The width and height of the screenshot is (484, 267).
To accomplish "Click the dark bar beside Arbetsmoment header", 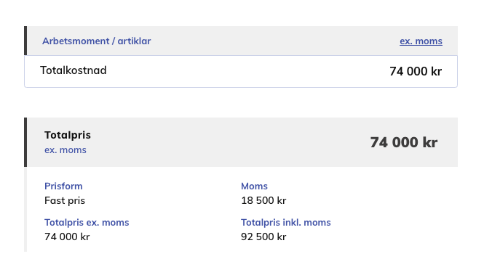I will coord(25,41).
